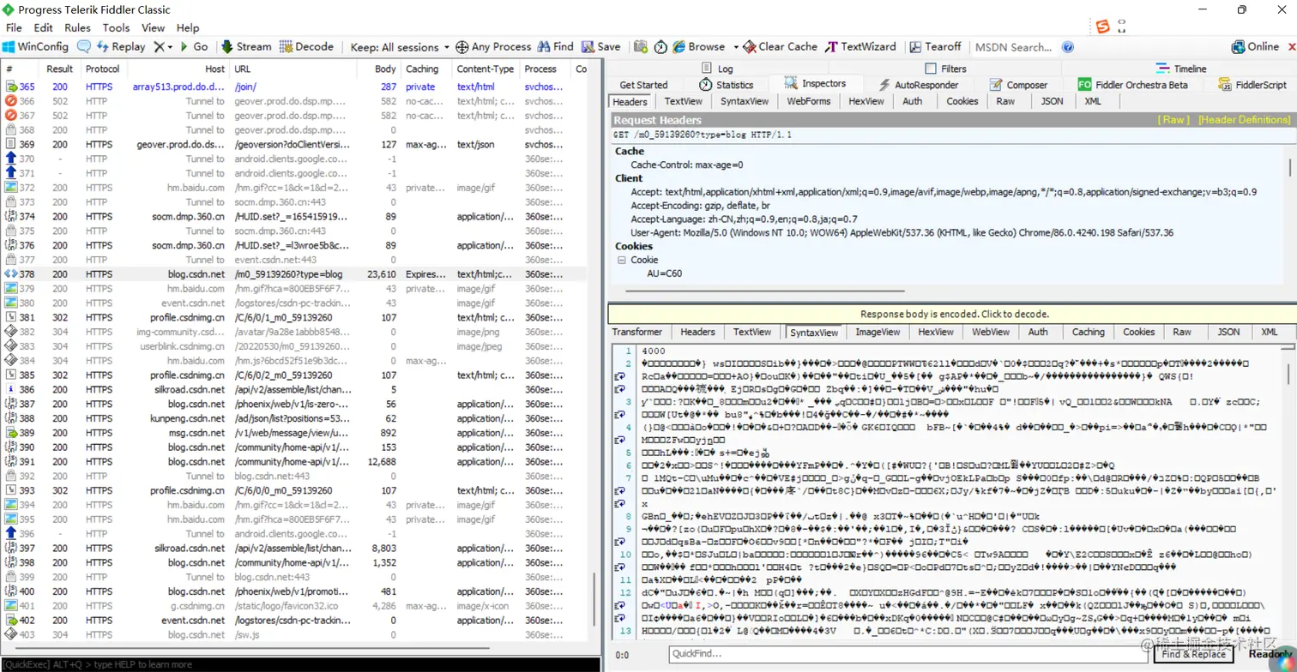Select session 397 silkroad.csdn.net row
This screenshot has width=1297, height=672.
[x=296, y=548]
